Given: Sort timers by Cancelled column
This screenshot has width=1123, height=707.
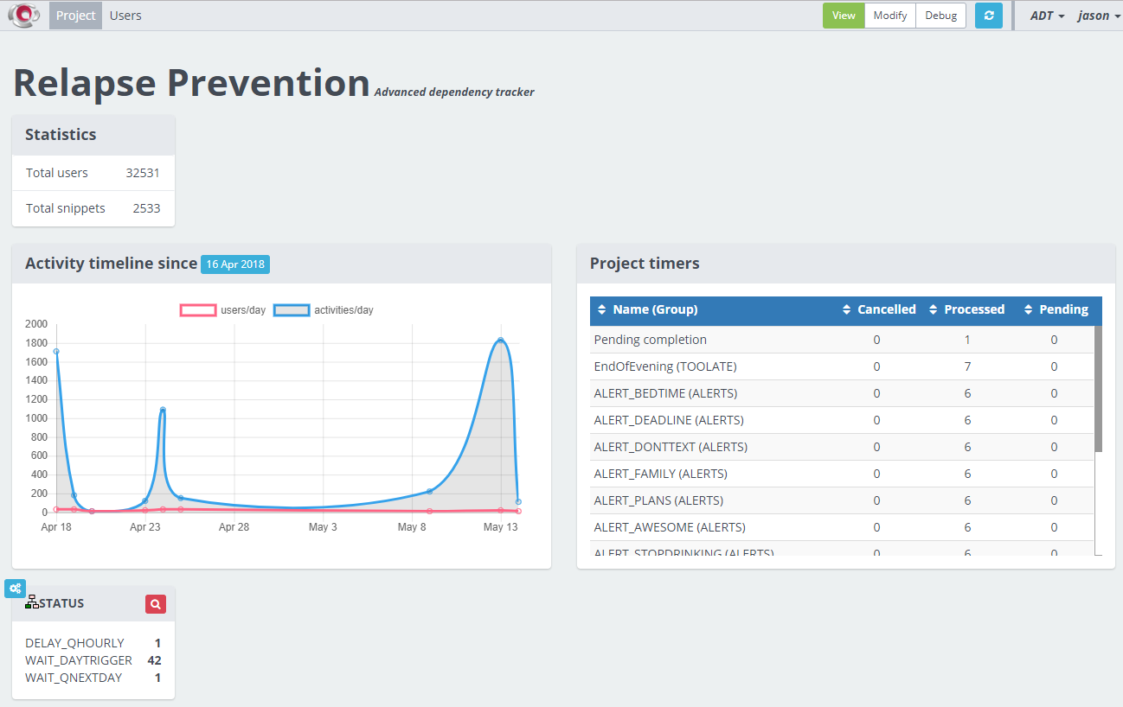Looking at the screenshot, I should pos(878,309).
